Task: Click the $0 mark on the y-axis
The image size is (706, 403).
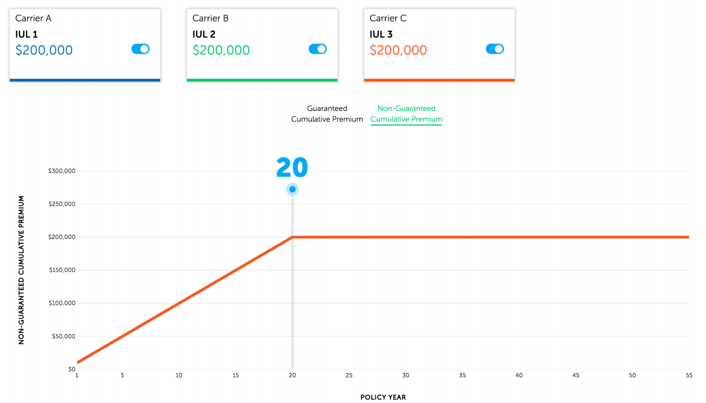Action: pos(71,369)
